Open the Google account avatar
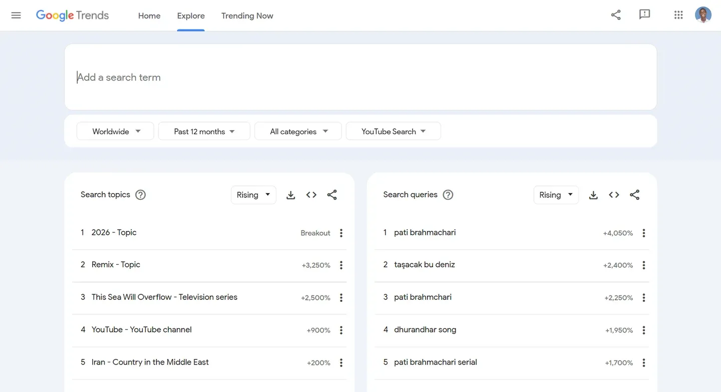This screenshot has width=721, height=392. coord(703,15)
